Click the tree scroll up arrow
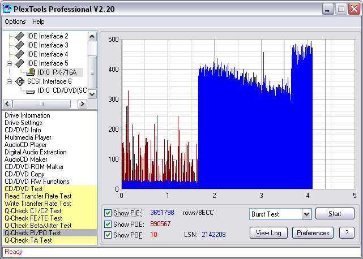Screen dimensions: 363x259 (x=92, y=36)
